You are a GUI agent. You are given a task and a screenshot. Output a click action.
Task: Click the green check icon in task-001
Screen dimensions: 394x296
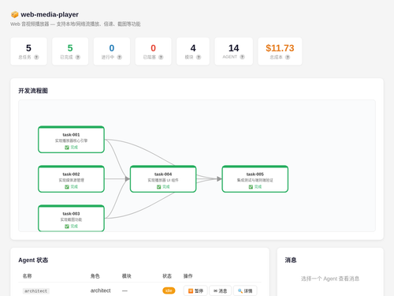tap(67, 148)
